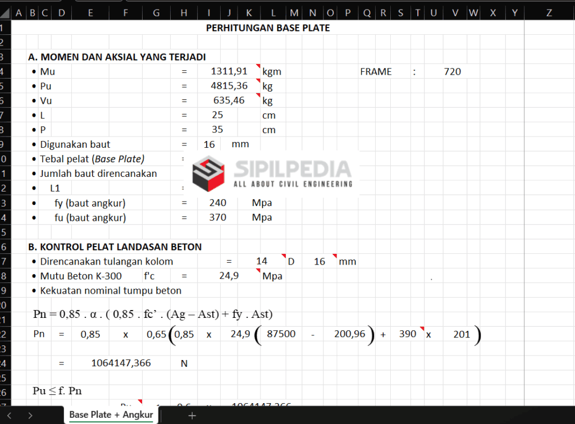Select column header I
This screenshot has height=424, width=575.
click(x=209, y=12)
